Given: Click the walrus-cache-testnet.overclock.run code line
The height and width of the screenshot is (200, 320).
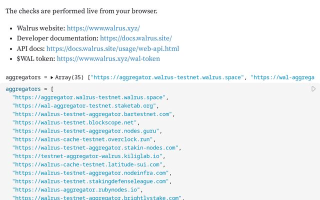Looking at the screenshot, I should pos(83,139).
